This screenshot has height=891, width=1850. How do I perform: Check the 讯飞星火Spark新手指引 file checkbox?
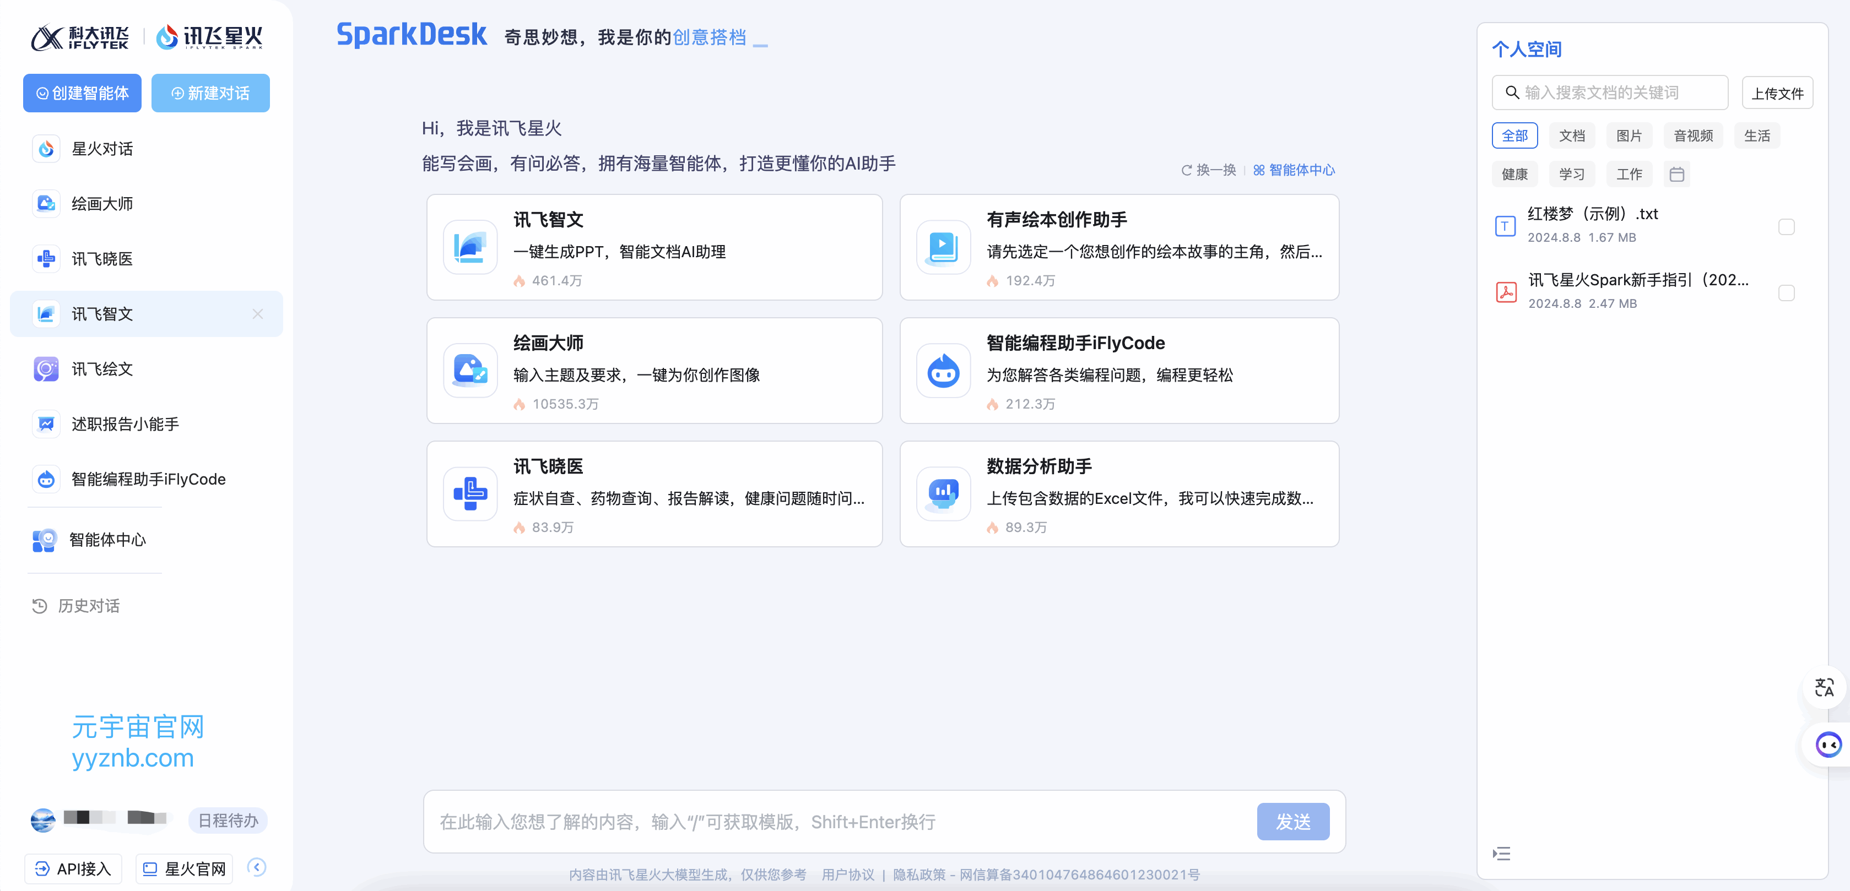tap(1786, 293)
